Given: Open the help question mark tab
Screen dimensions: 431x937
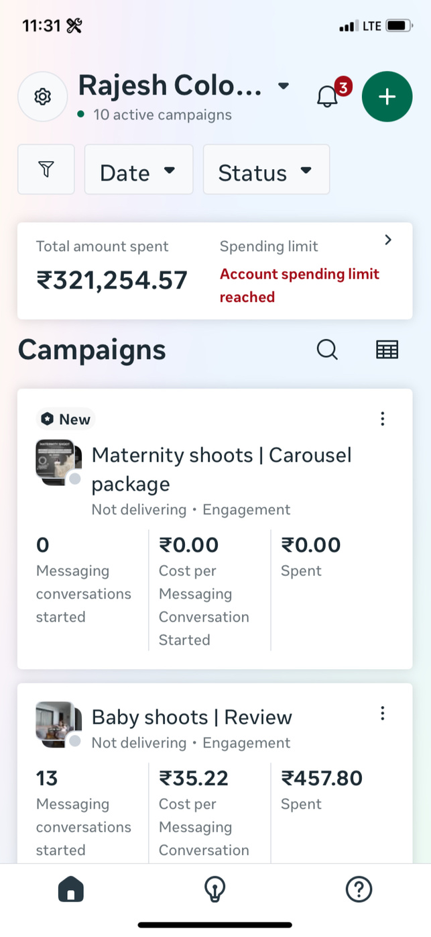Looking at the screenshot, I should 359,890.
